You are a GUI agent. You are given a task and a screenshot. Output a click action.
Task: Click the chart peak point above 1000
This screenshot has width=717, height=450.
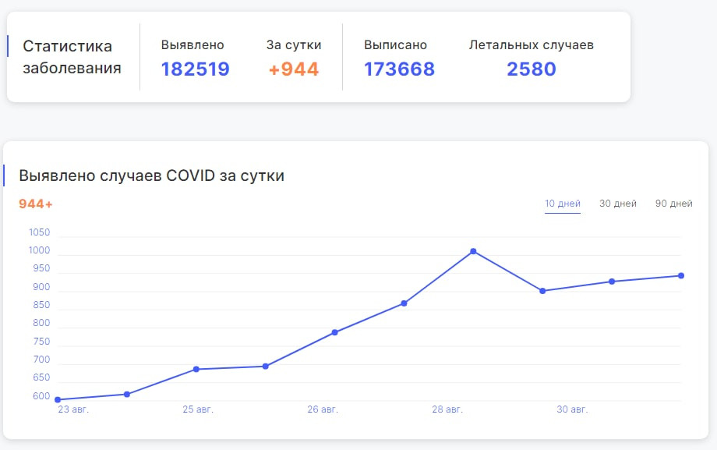473,251
